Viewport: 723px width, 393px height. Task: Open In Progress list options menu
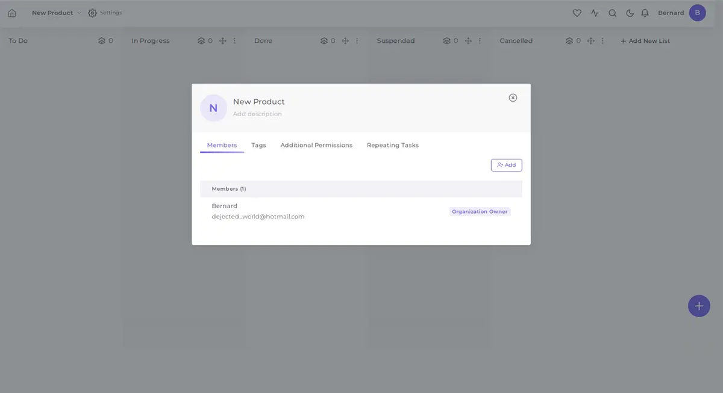[234, 41]
